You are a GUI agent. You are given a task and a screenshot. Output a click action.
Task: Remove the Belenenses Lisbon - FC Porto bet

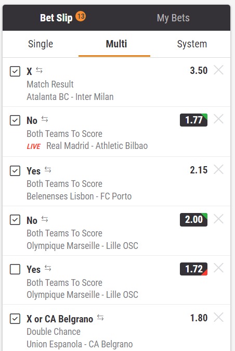[218, 169]
